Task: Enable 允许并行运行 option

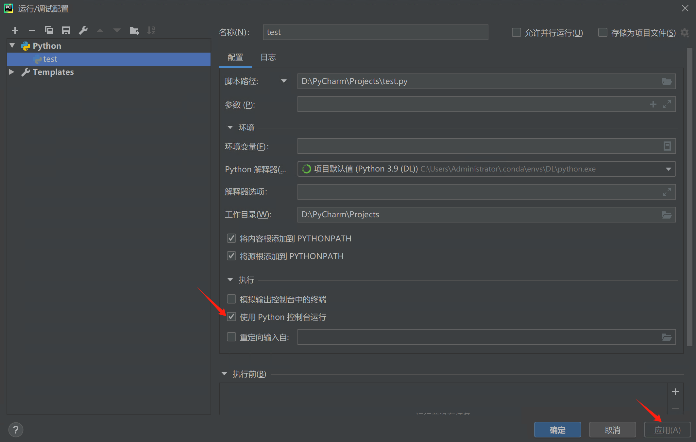Action: coord(516,32)
